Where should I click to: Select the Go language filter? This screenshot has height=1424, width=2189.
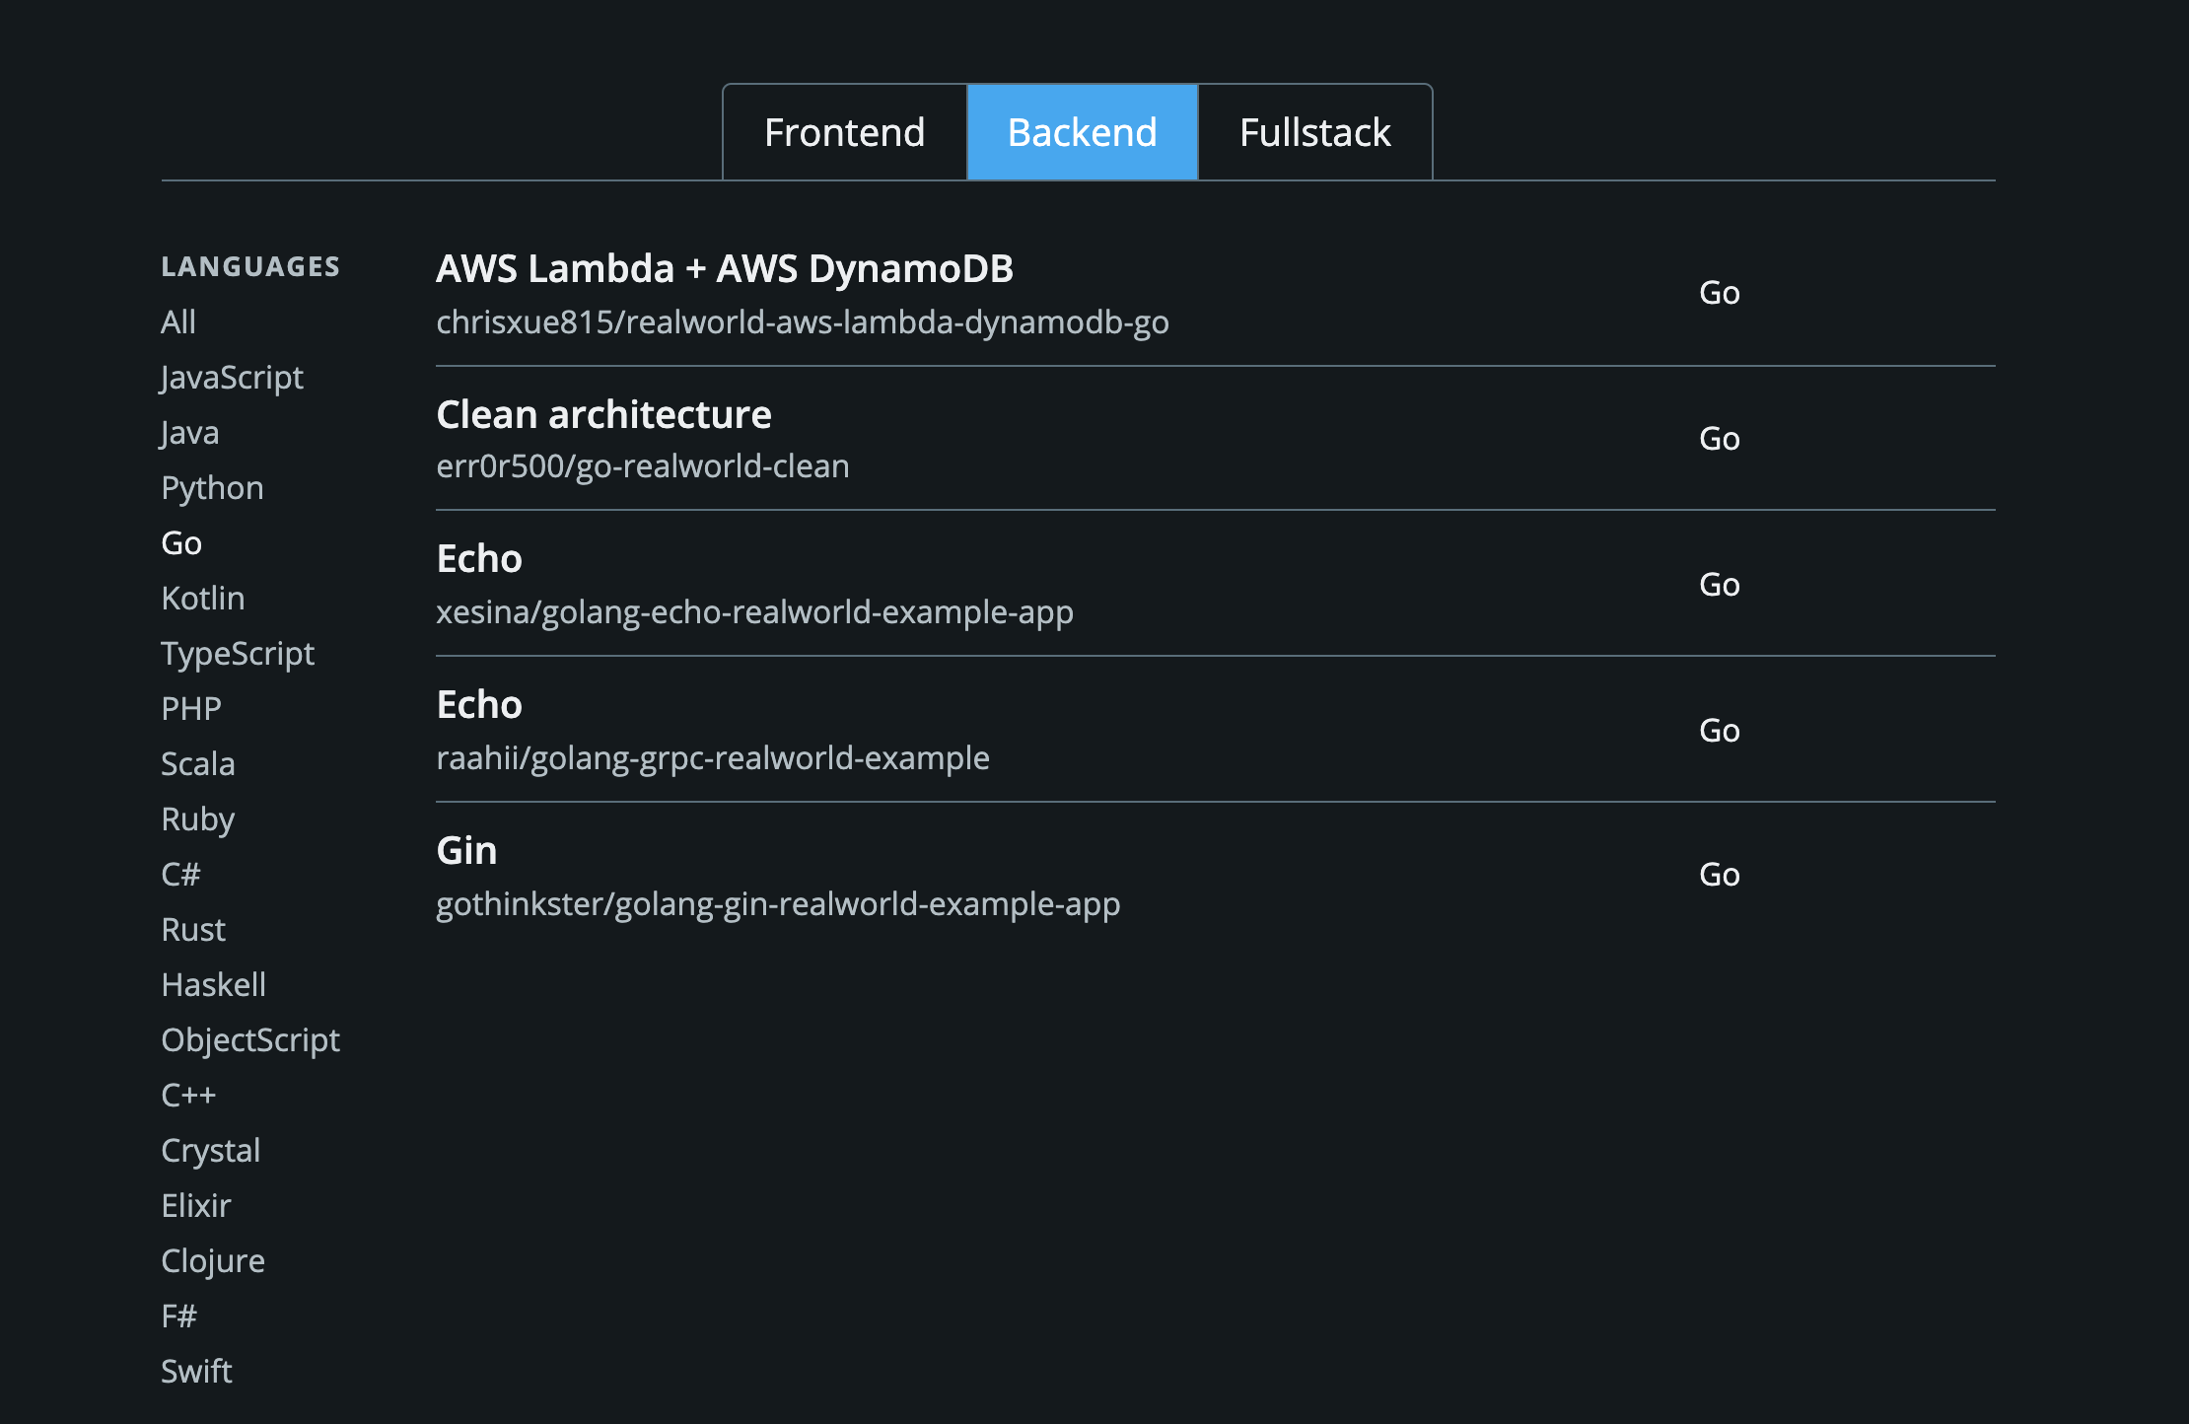click(x=181, y=542)
